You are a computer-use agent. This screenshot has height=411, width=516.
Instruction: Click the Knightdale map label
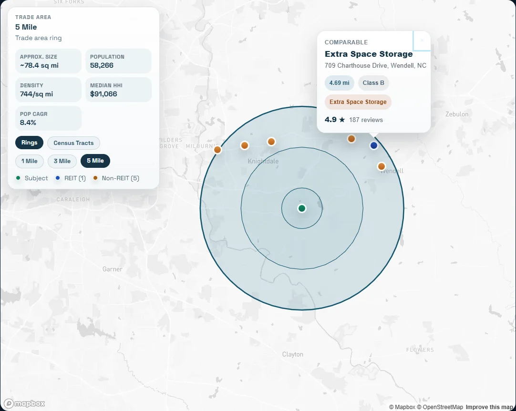coord(263,161)
